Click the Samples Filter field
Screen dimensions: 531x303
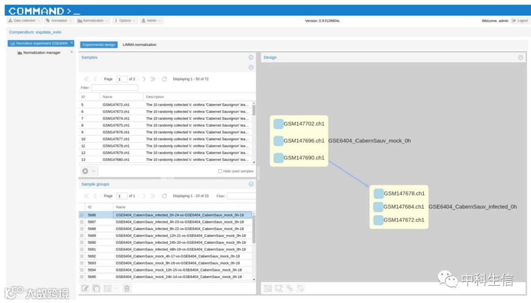115,87
